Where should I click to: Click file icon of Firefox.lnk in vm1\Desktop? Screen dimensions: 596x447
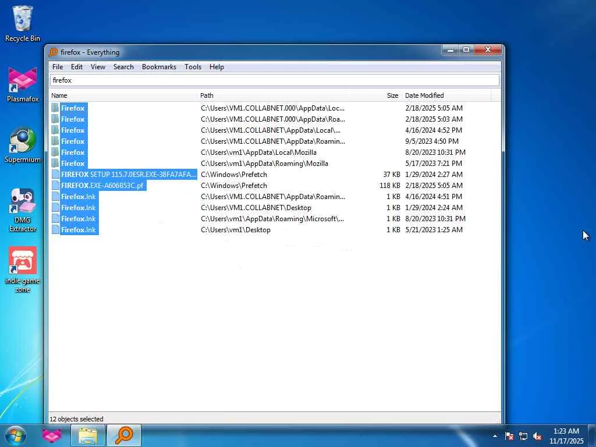click(55, 229)
